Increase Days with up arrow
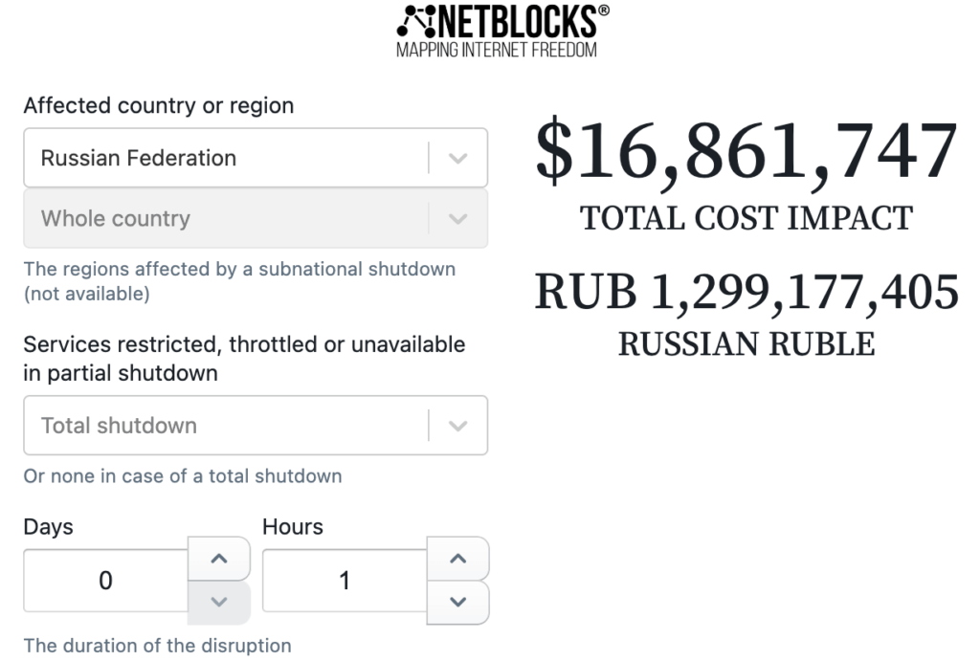 pos(219,559)
